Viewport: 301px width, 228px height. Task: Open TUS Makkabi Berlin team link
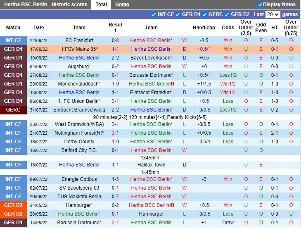coord(79,197)
